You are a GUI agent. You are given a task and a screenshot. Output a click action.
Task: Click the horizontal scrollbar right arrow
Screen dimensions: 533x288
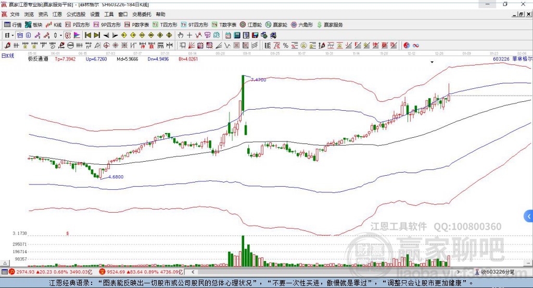[x=458, y=272]
